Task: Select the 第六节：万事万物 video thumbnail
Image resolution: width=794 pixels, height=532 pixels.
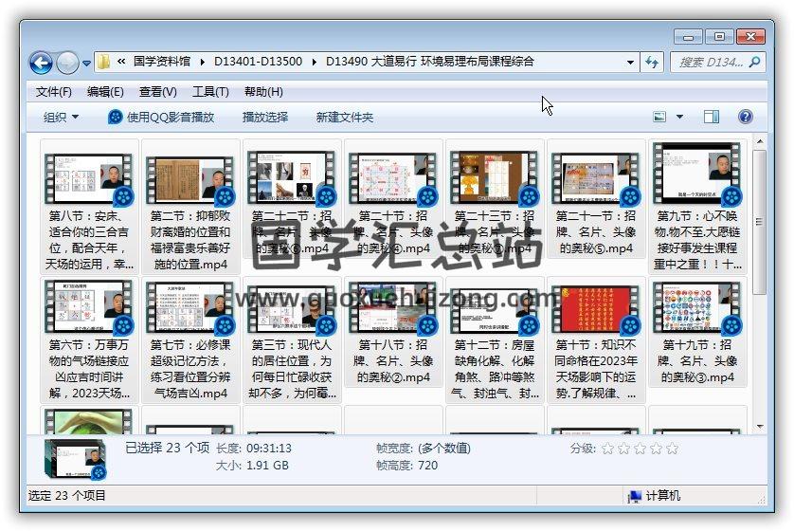Action: [x=89, y=306]
